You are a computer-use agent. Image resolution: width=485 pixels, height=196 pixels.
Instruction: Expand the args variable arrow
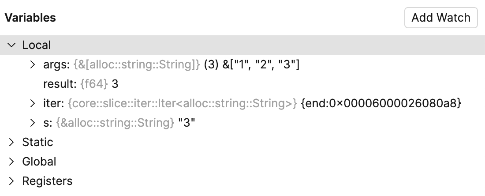(x=32, y=64)
